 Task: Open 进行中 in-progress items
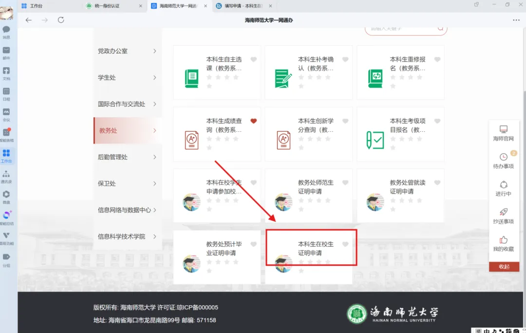[x=504, y=189]
